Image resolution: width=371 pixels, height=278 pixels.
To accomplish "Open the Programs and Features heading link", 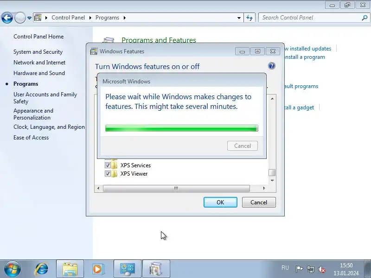I will pyautogui.click(x=159, y=40).
